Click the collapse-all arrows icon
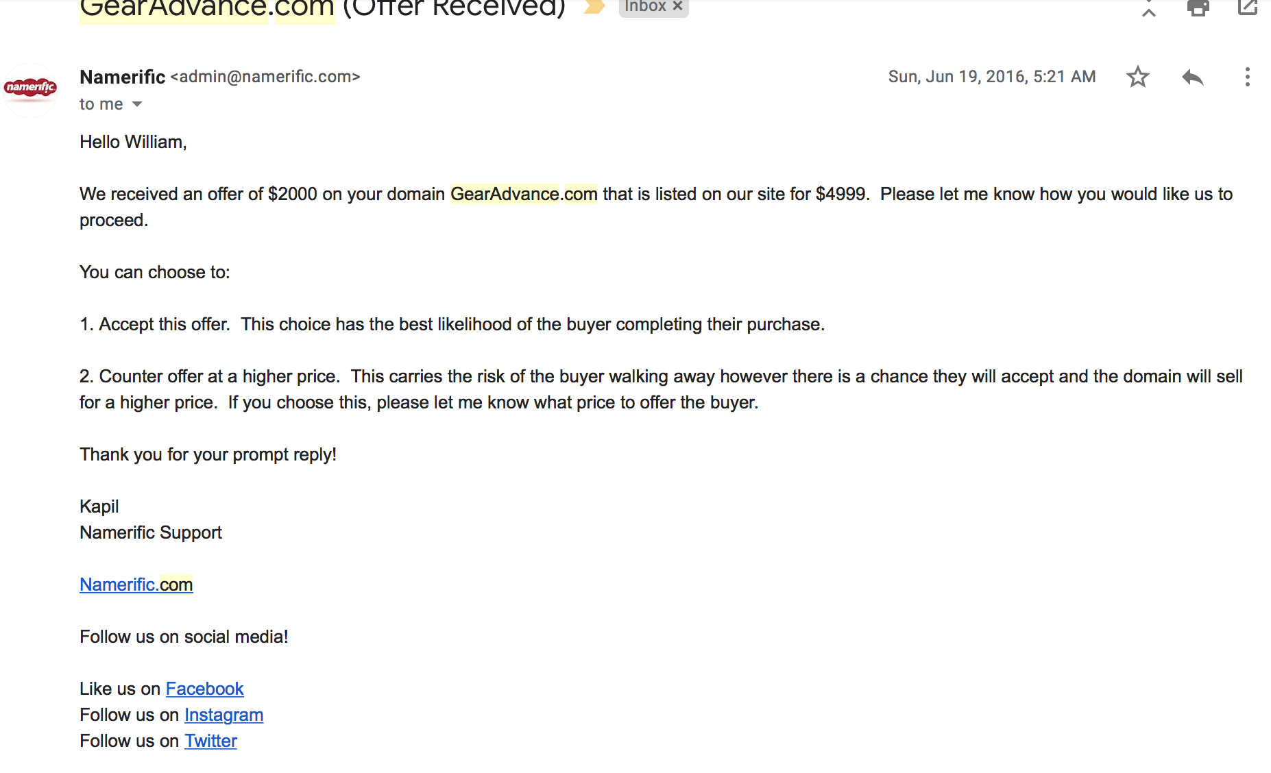Image resolution: width=1271 pixels, height=773 pixels. [1149, 8]
